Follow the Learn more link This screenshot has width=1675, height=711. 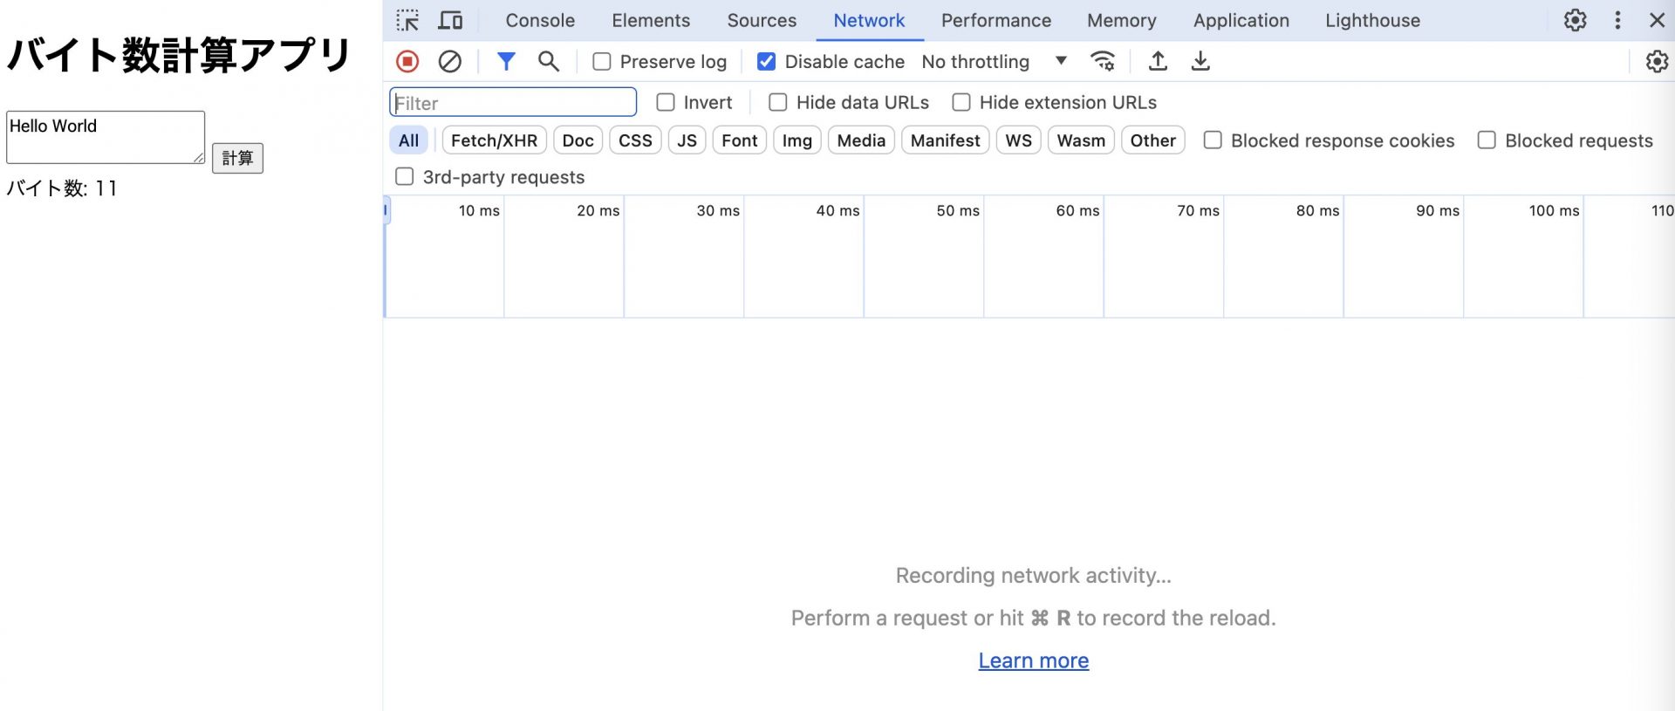point(1033,660)
